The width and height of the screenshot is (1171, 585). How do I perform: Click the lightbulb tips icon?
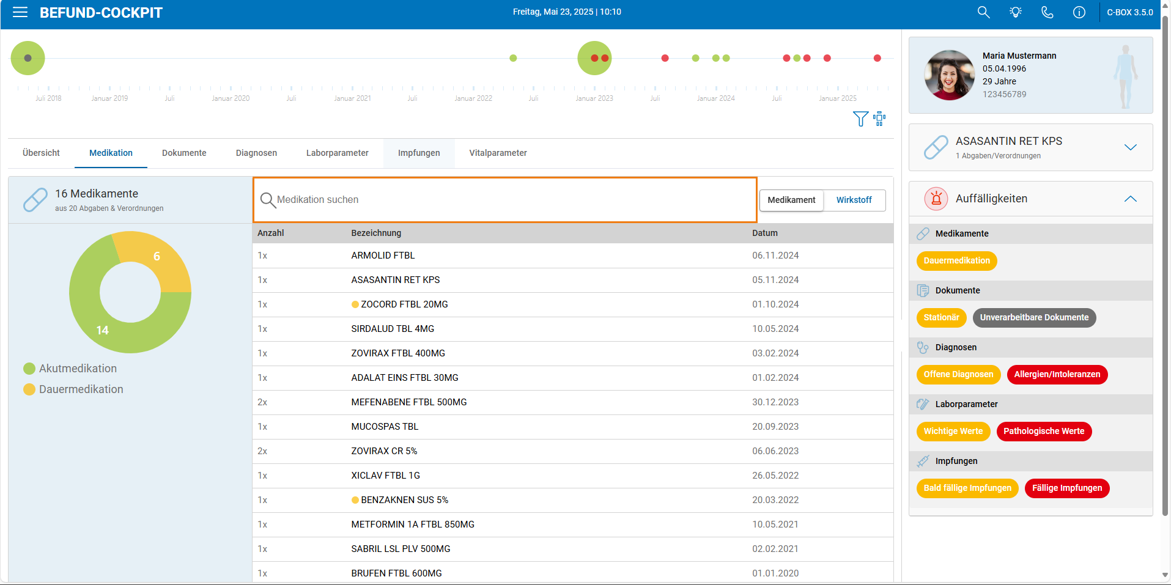click(1016, 12)
